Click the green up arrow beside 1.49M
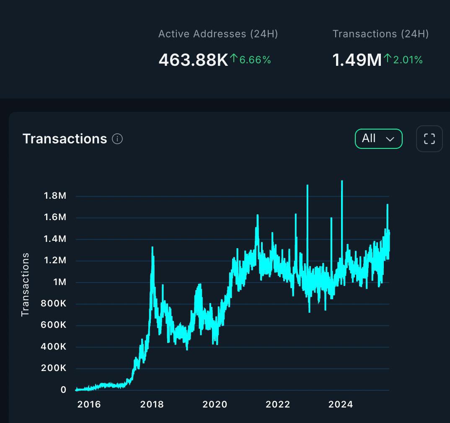This screenshot has width=450, height=423. tap(387, 60)
